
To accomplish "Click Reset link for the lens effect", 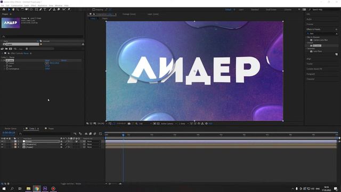I will 47,60.
